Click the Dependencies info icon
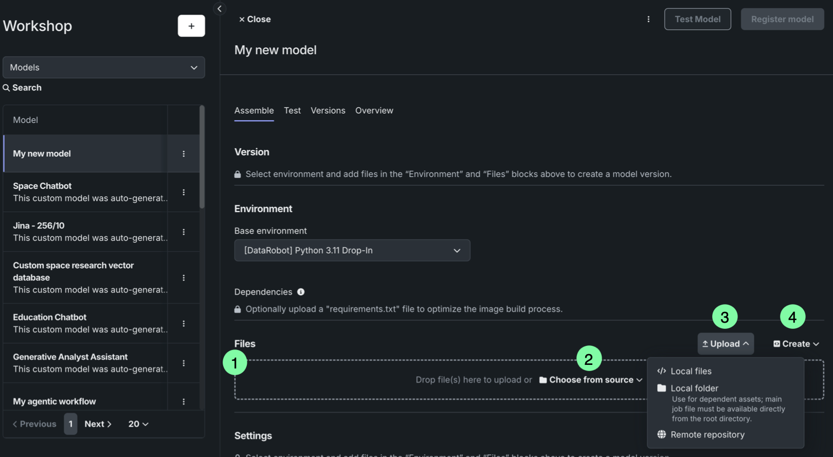Image resolution: width=833 pixels, height=457 pixels. [x=301, y=292]
